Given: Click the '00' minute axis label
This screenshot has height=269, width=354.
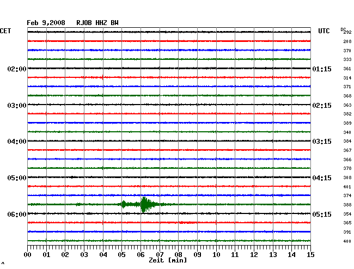Looking at the screenshot, I should [x=27, y=254].
